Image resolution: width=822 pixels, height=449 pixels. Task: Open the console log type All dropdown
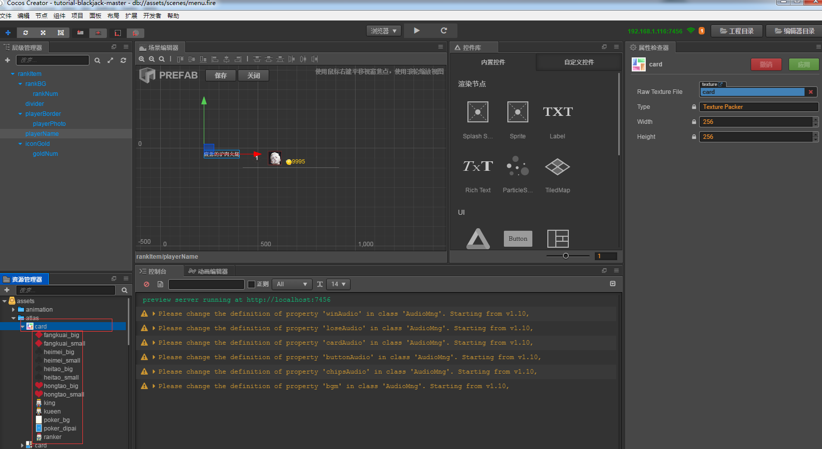[292, 284]
